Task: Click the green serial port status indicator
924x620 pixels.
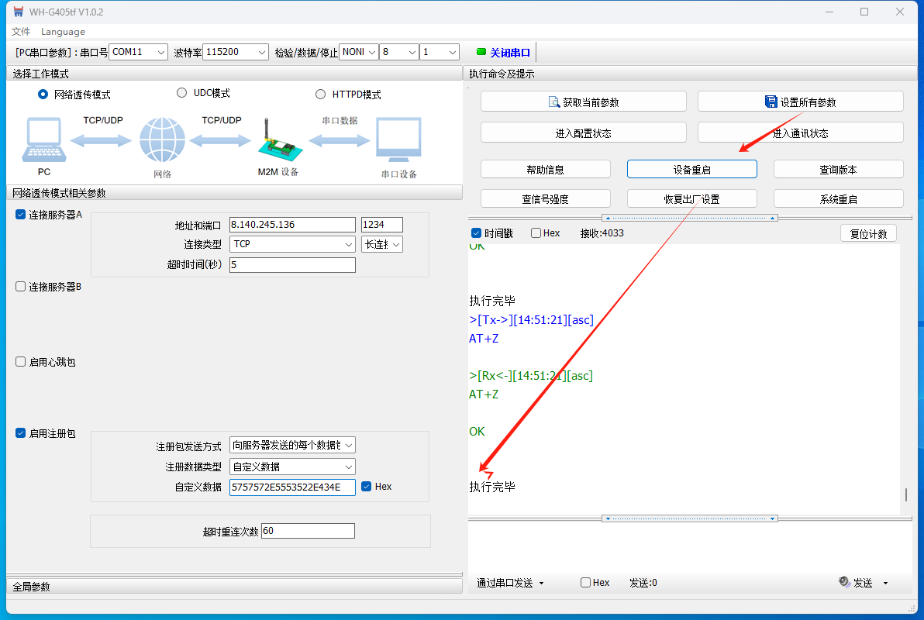Action: click(481, 52)
